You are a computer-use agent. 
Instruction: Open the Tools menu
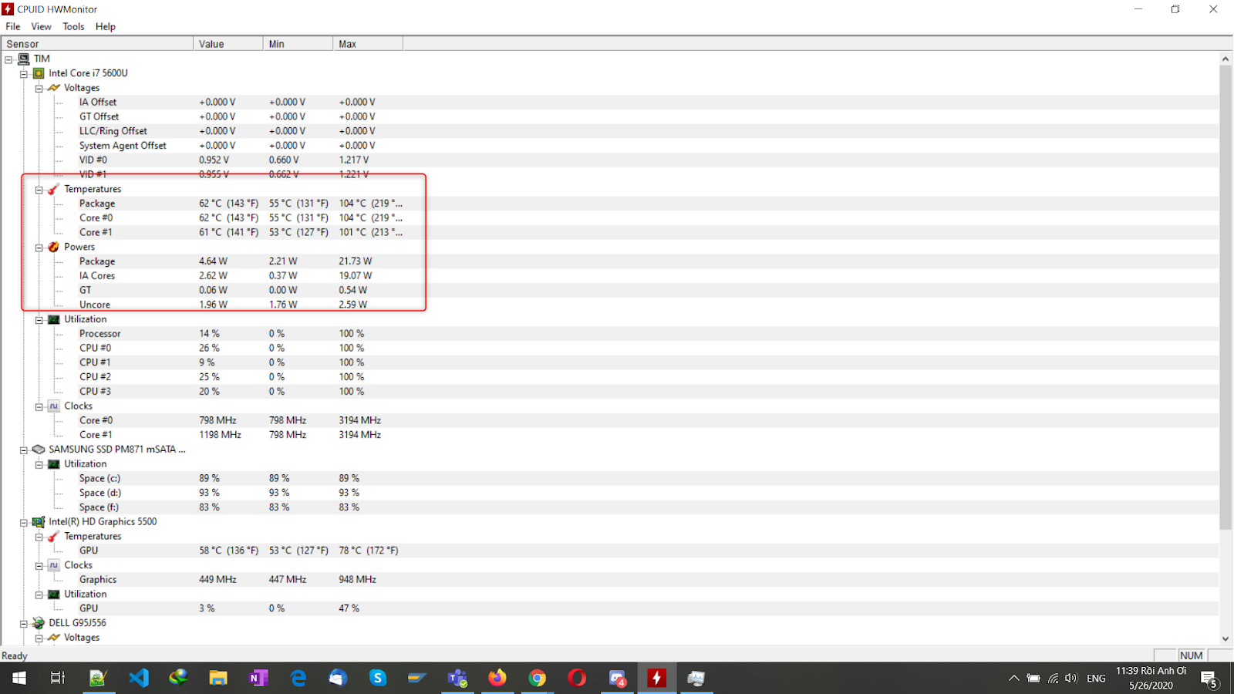(73, 26)
